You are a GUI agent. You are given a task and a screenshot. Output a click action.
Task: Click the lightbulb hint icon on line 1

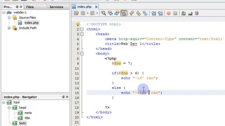point(78,24)
